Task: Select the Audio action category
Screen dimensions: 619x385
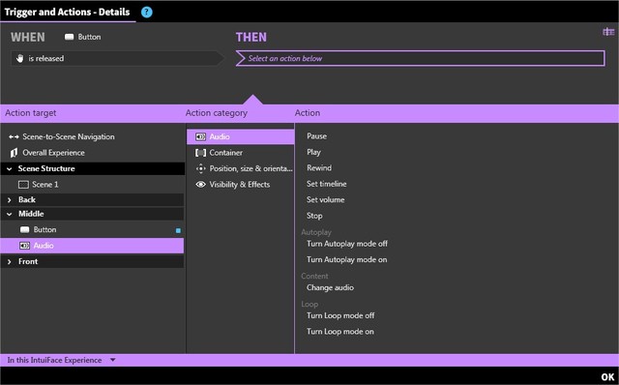Action: 241,136
